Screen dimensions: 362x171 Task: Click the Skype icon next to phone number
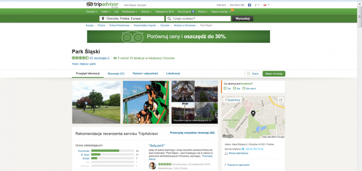click(x=243, y=149)
